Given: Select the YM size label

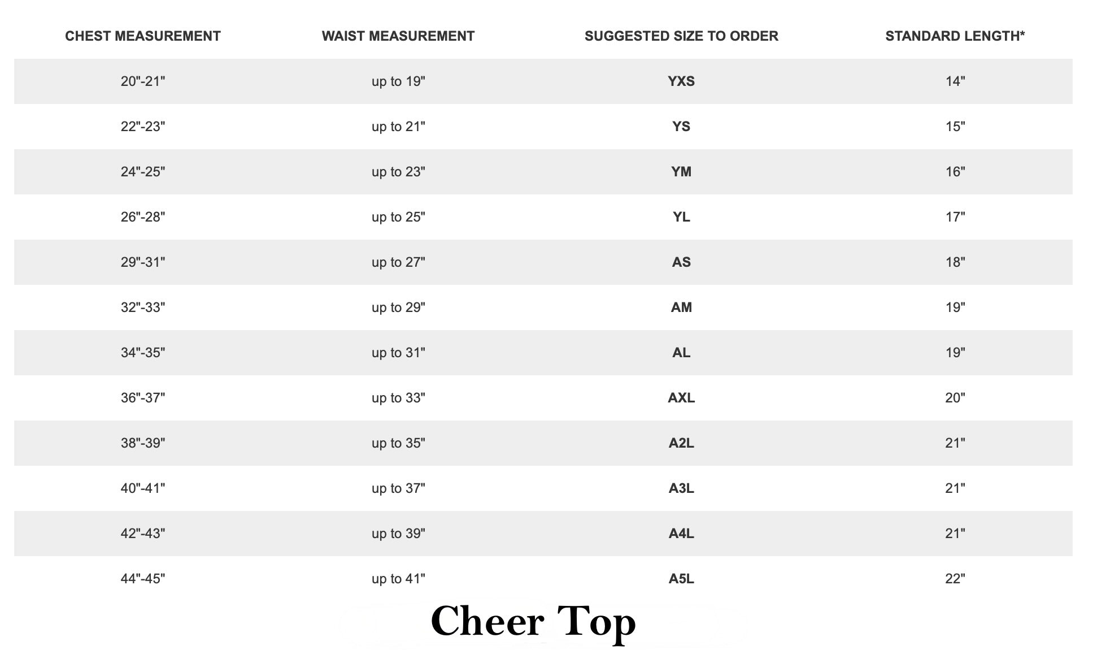Looking at the screenshot, I should pyautogui.click(x=681, y=172).
